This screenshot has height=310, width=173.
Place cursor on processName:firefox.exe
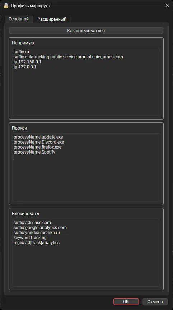point(38,147)
